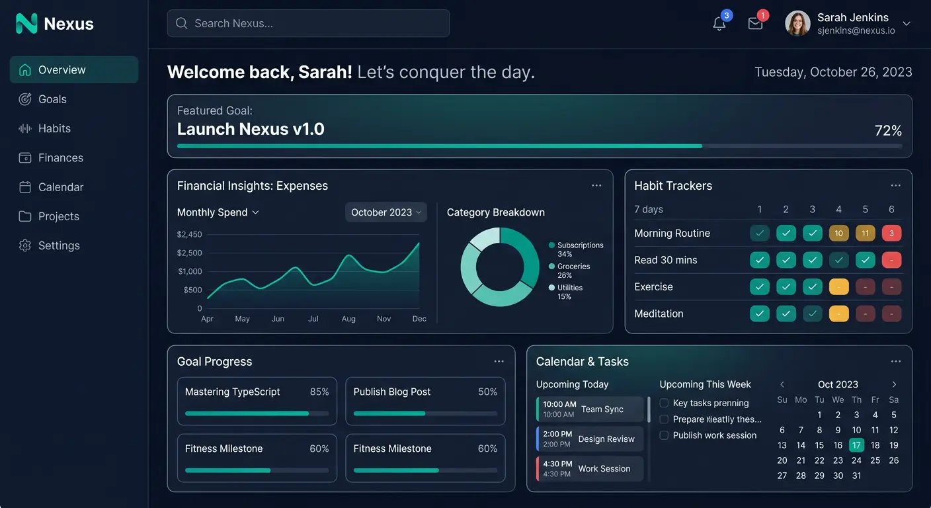931x508 pixels.
Task: Click the notifications bell icon
Action: point(719,24)
